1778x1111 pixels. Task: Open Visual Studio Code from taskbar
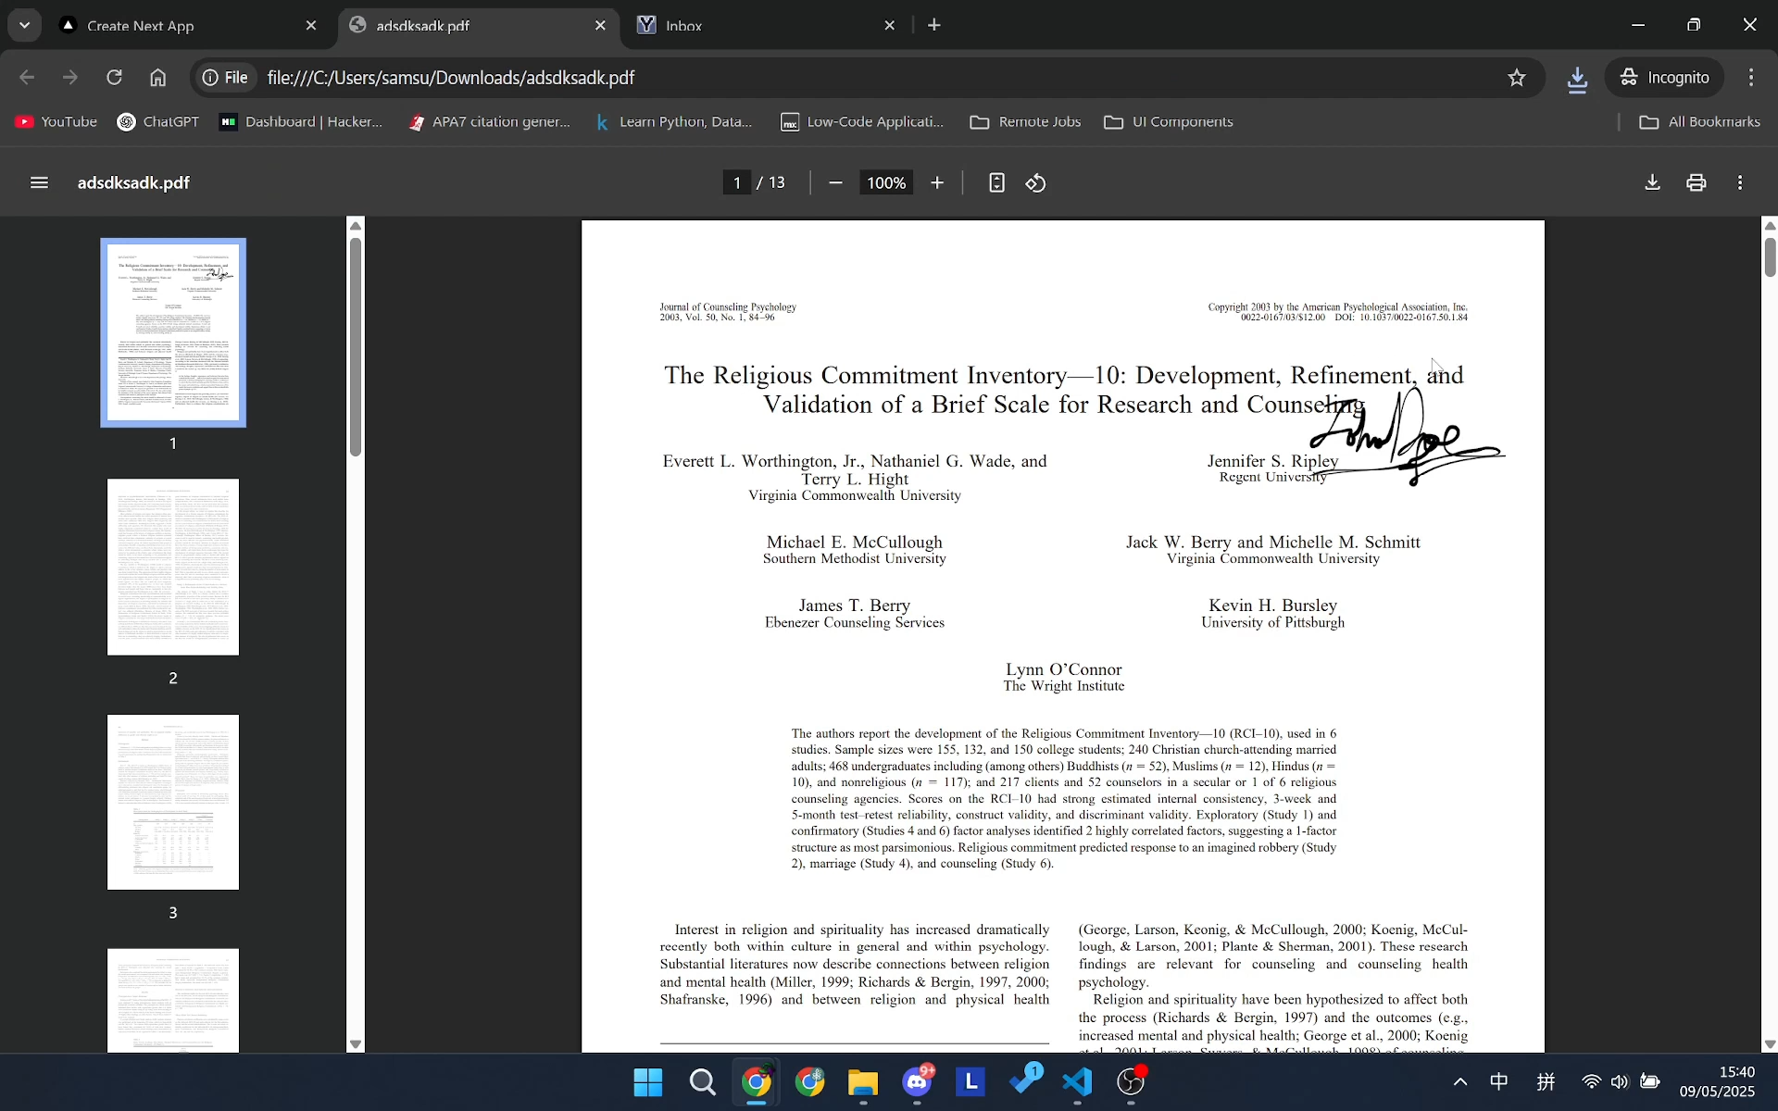point(1078,1082)
